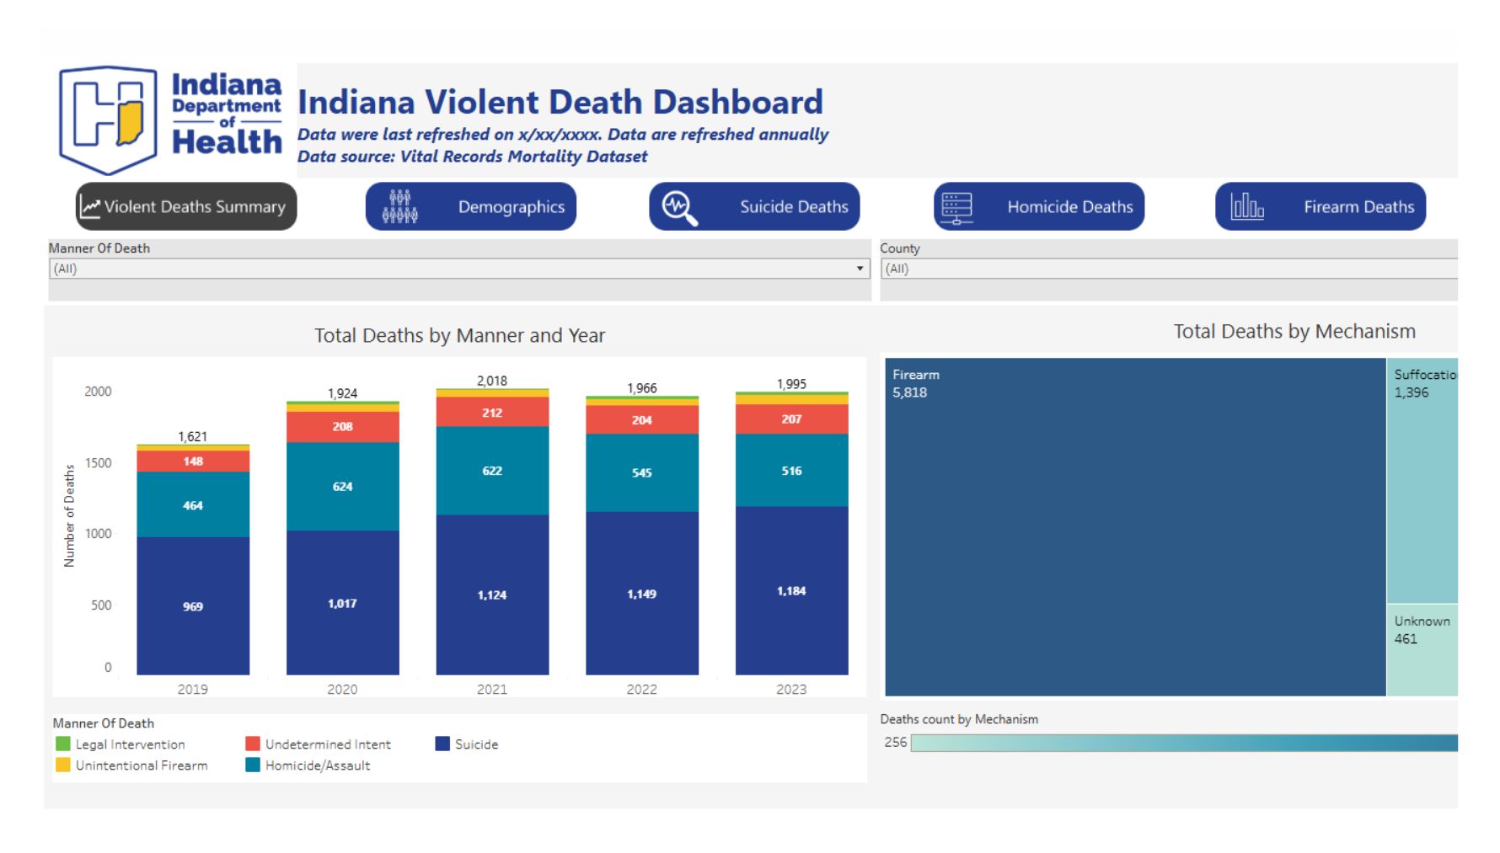The width and height of the screenshot is (1500, 853).
Task: Switch to the Homicide Deaths tab
Action: [1069, 207]
